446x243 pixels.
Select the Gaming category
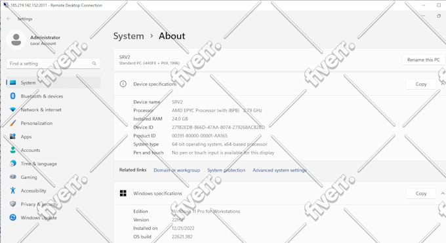pyautogui.click(x=53, y=177)
